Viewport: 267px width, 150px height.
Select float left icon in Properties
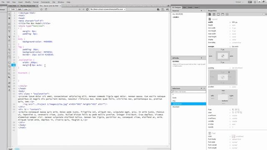[233, 110]
